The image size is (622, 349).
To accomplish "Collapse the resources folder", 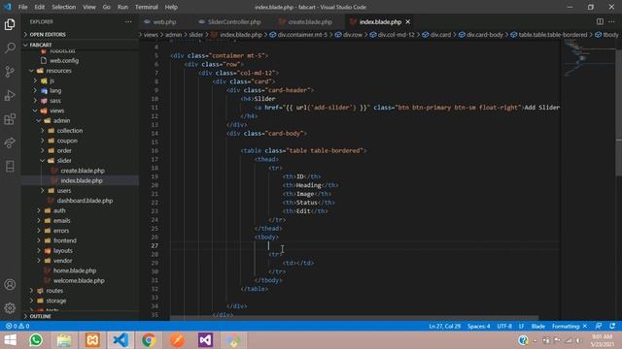I will point(58,71).
